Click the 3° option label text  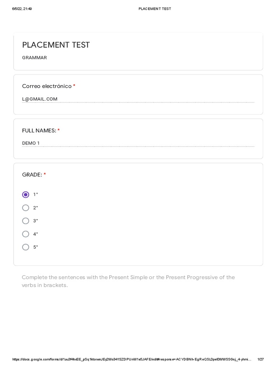(x=36, y=221)
